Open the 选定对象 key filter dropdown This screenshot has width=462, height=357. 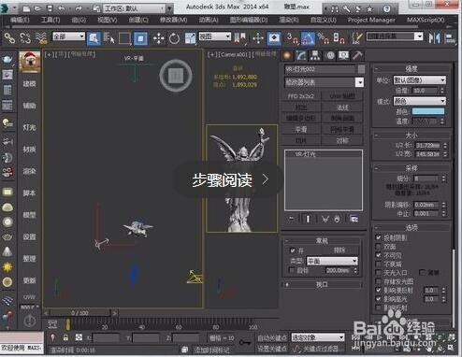point(318,337)
